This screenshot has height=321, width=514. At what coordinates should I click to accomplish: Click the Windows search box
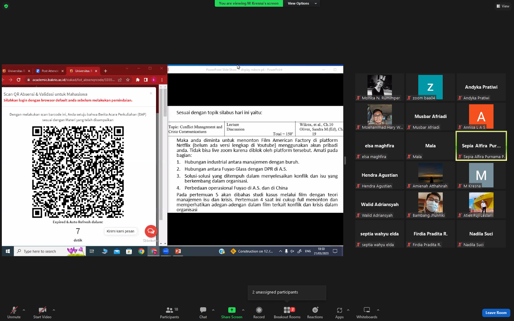tap(50, 251)
